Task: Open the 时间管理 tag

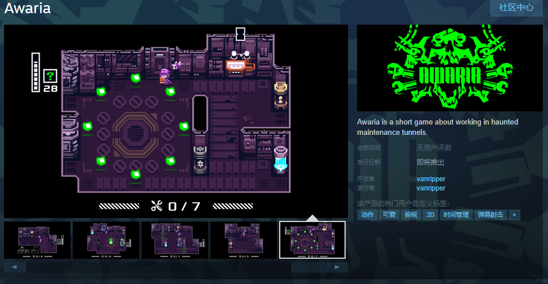Action: (456, 215)
